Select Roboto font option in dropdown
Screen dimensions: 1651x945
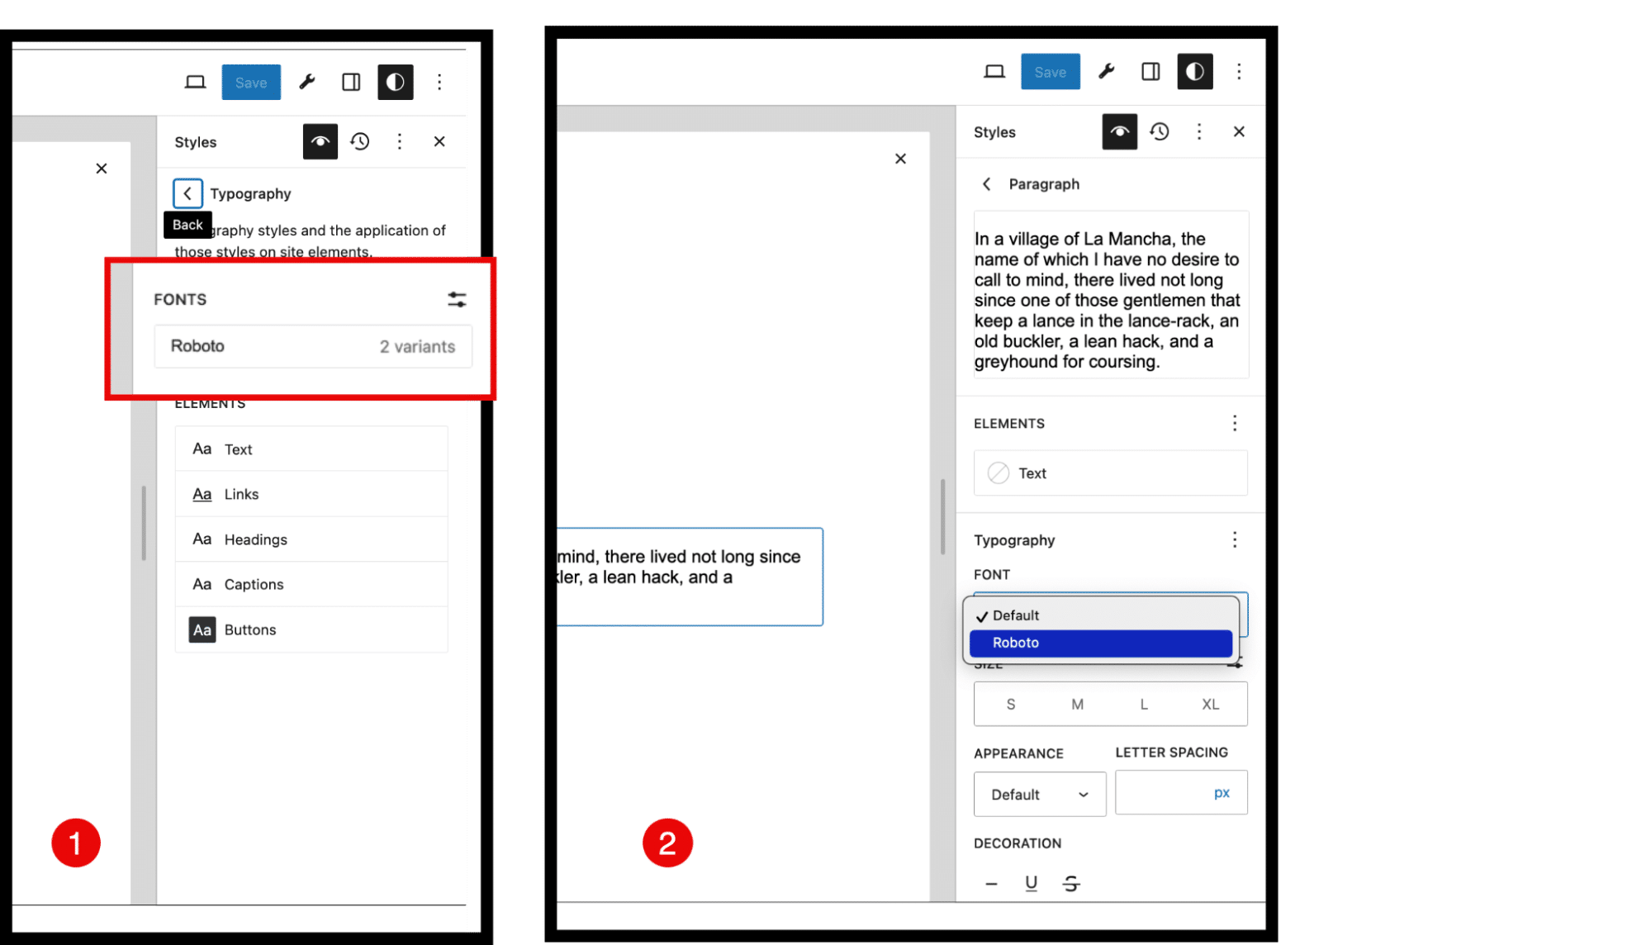click(x=1100, y=641)
